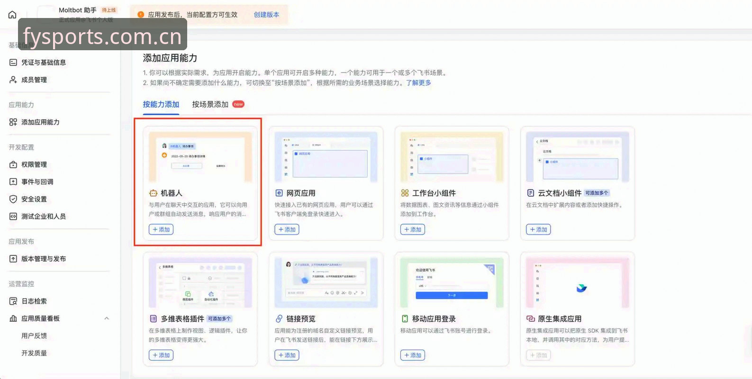Open 用户反馈 submenu item
The height and width of the screenshot is (379, 752).
click(x=34, y=336)
